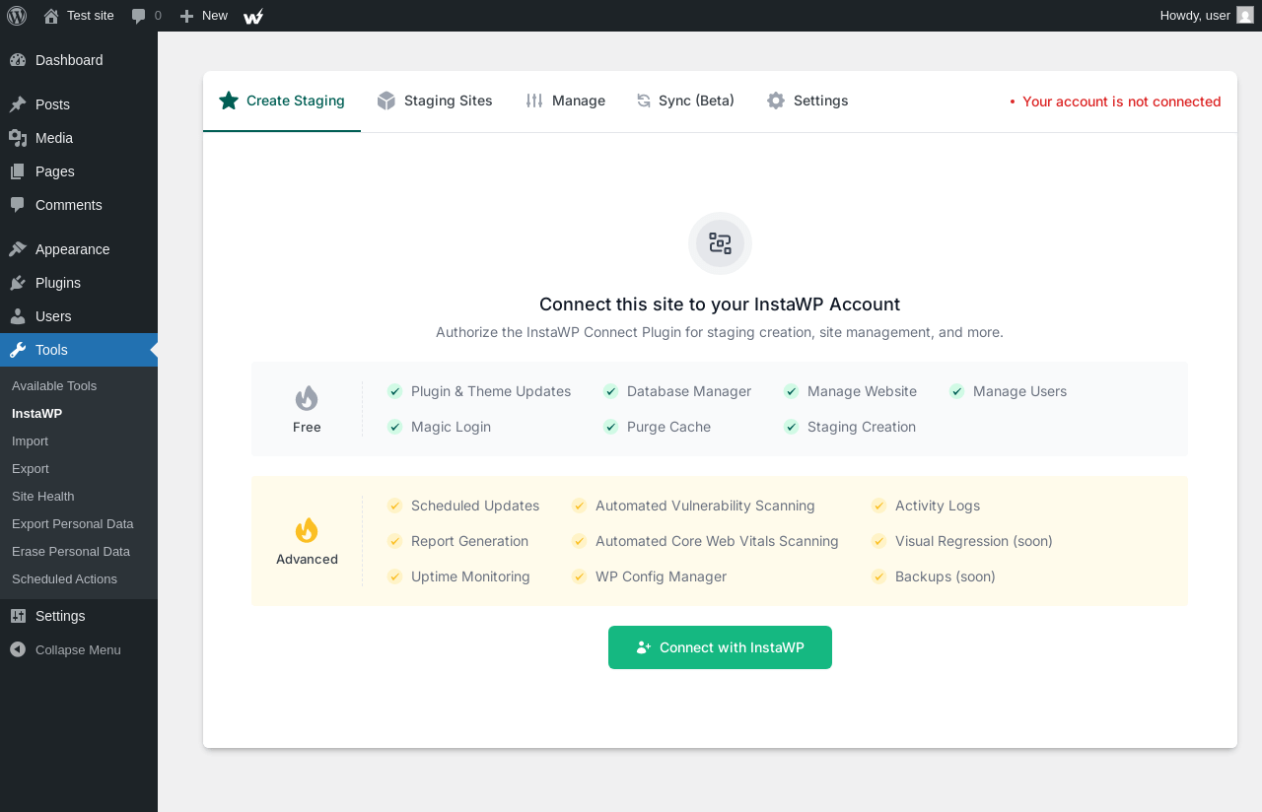1262x812 pixels.
Task: Click the Tools menu item
Action: pyautogui.click(x=79, y=350)
